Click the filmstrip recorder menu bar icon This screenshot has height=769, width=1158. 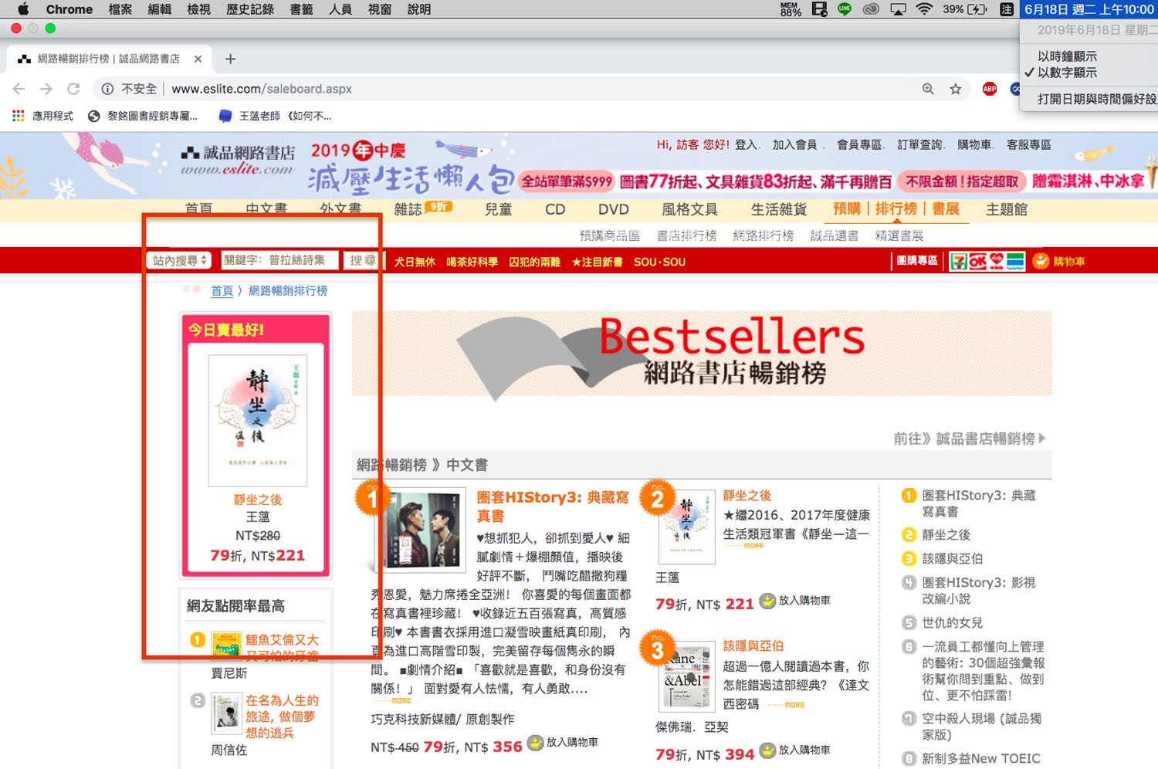[820, 9]
